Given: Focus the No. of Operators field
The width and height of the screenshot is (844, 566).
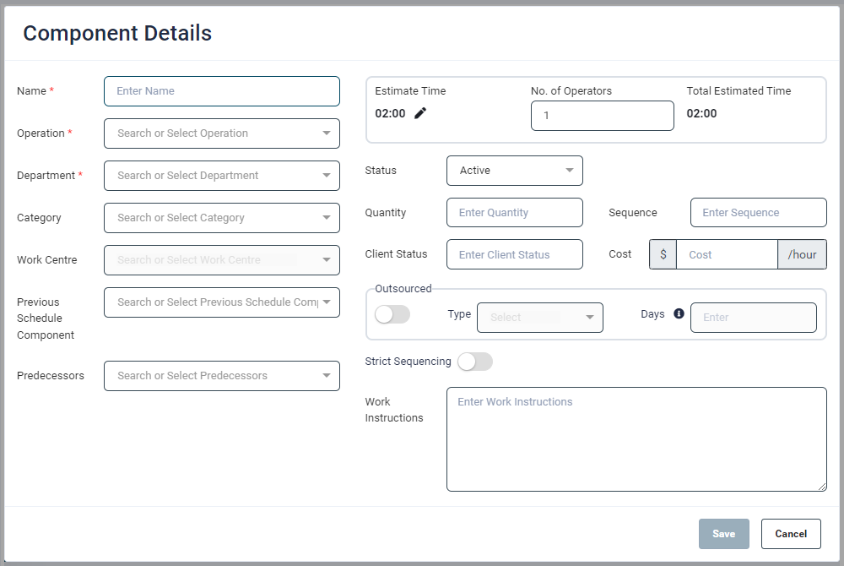Looking at the screenshot, I should coord(602,116).
